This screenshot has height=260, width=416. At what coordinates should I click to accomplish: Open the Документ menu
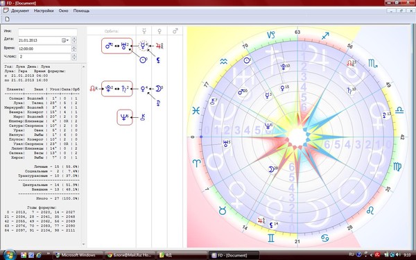pyautogui.click(x=20, y=11)
